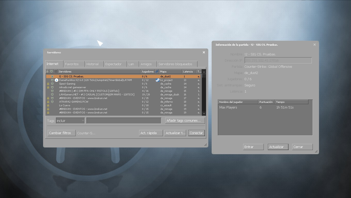The height and width of the screenshot is (198, 351).
Task: Click resize grip of Información de la partida window
Action: click(x=316, y=152)
